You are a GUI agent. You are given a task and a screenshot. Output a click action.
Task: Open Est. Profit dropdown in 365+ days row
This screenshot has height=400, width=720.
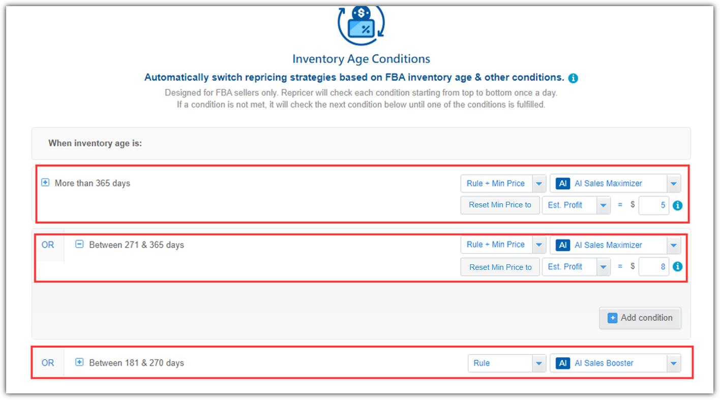pos(576,205)
